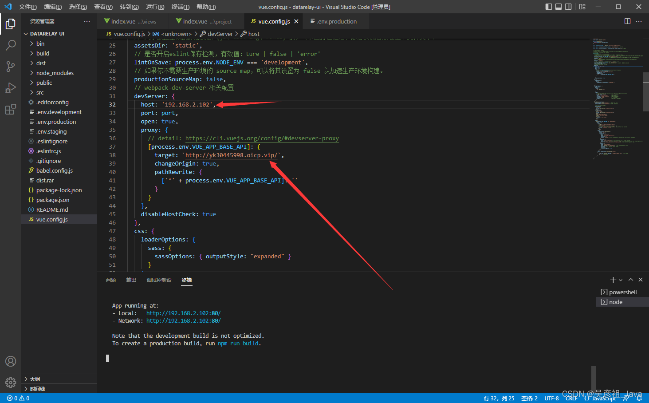Switch to the 问题 problems panel tab

pyautogui.click(x=111, y=280)
